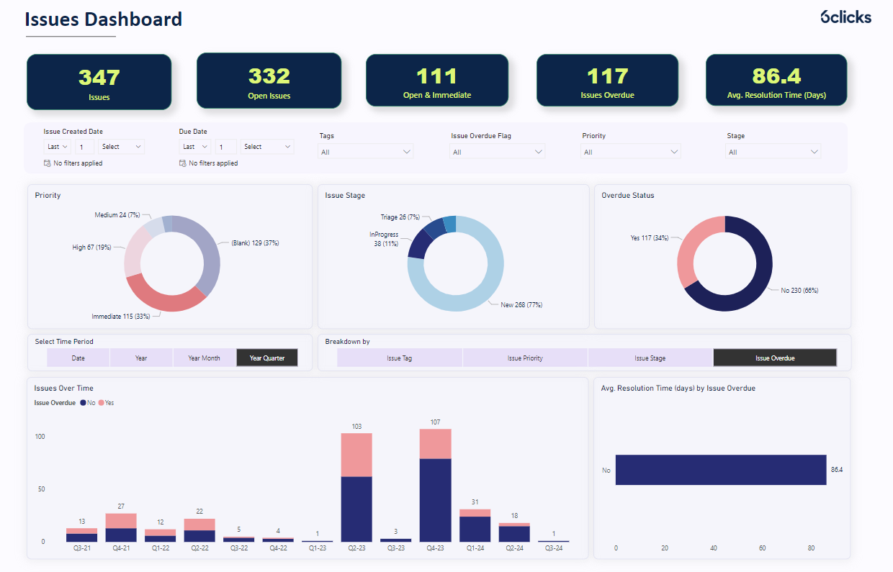The width and height of the screenshot is (893, 572).
Task: Click the 'Open & Immediate' KPI card
Action: pos(437,80)
